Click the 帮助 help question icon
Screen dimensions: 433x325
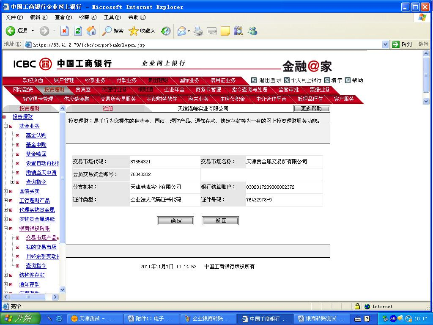[348, 80]
